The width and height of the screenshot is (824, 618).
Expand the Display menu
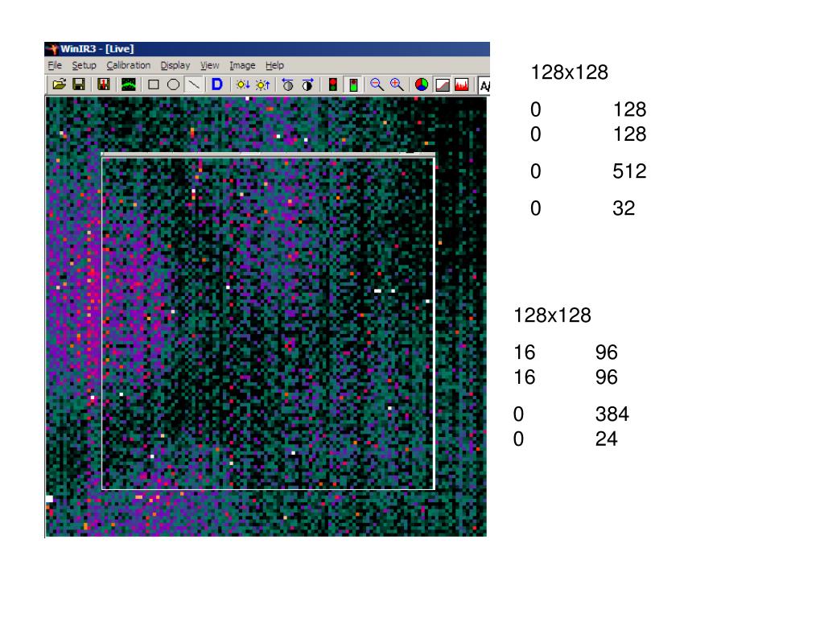point(175,65)
